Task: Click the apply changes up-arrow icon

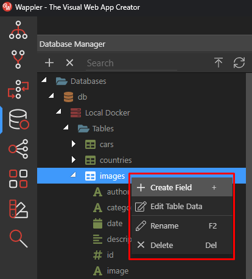Action: point(219,63)
